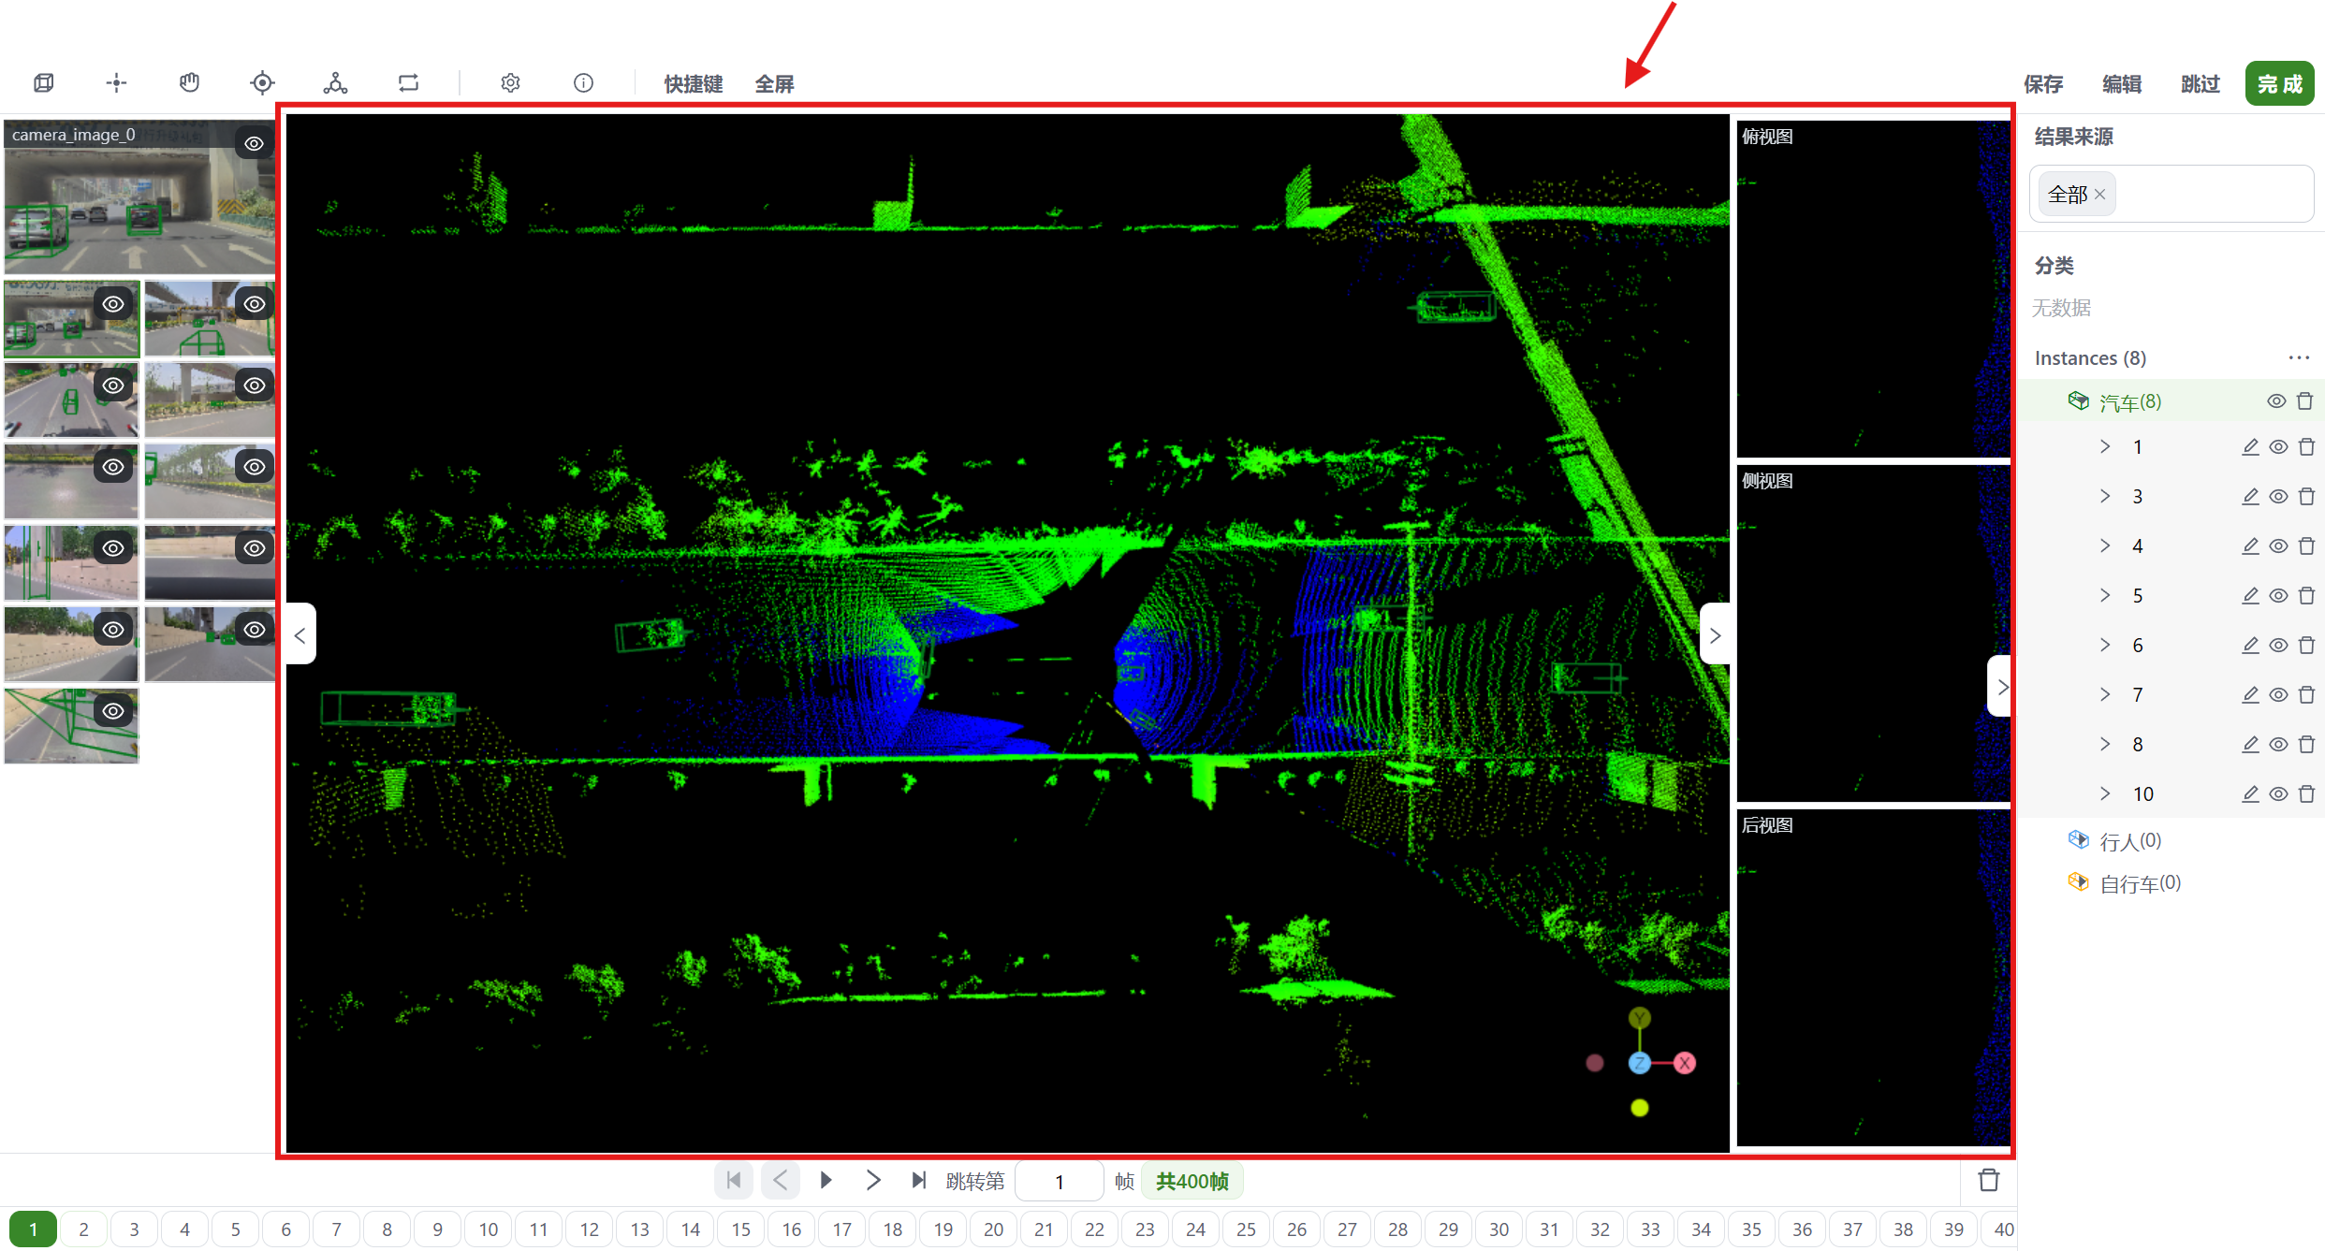
Task: Open the Instances more options menu
Action: 2299,358
